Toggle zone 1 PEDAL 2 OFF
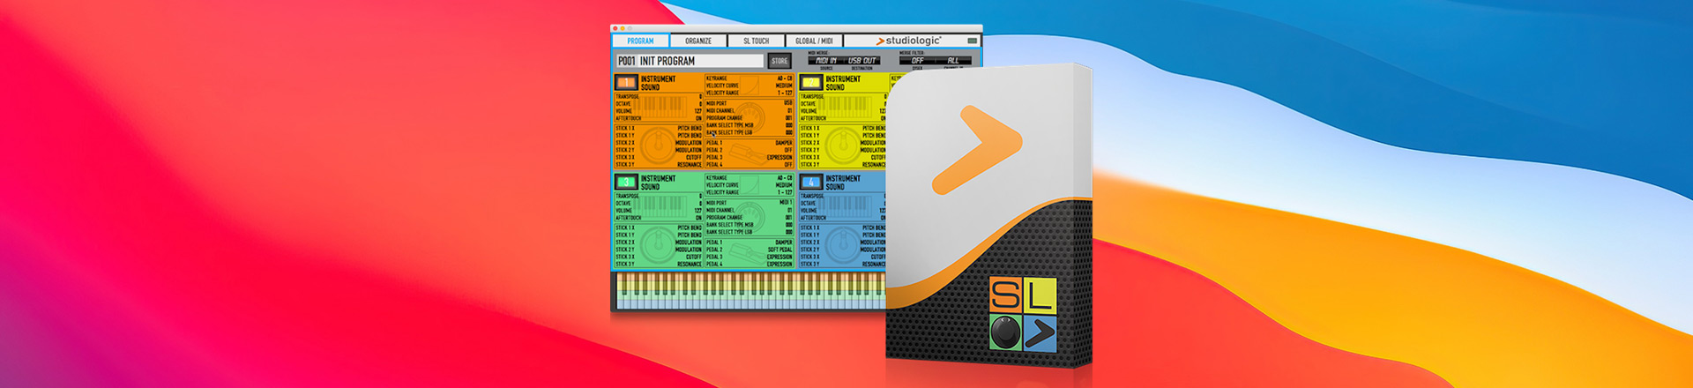This screenshot has height=388, width=1693. [x=749, y=150]
